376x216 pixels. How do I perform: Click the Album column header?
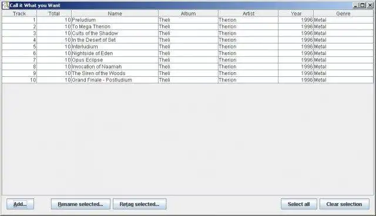[x=188, y=14]
